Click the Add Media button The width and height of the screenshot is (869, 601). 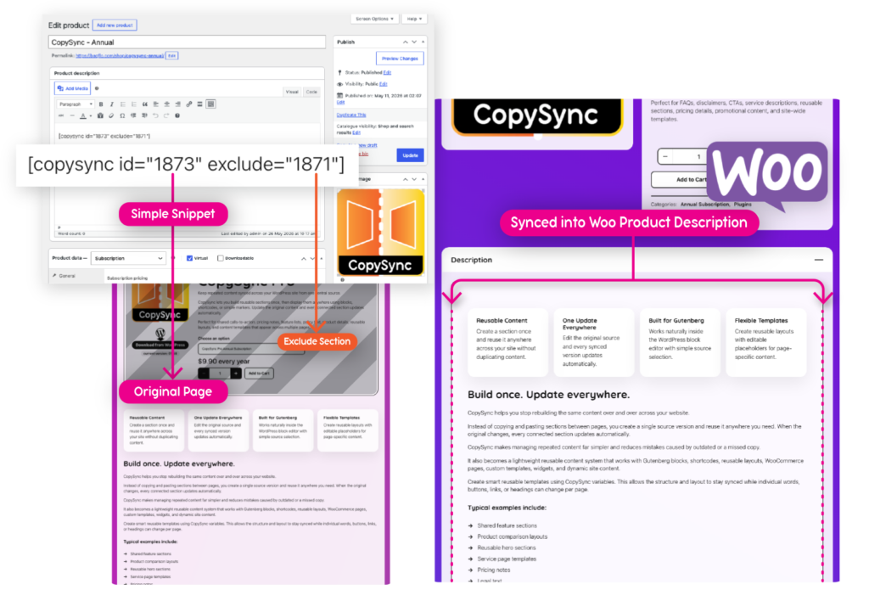click(x=73, y=89)
